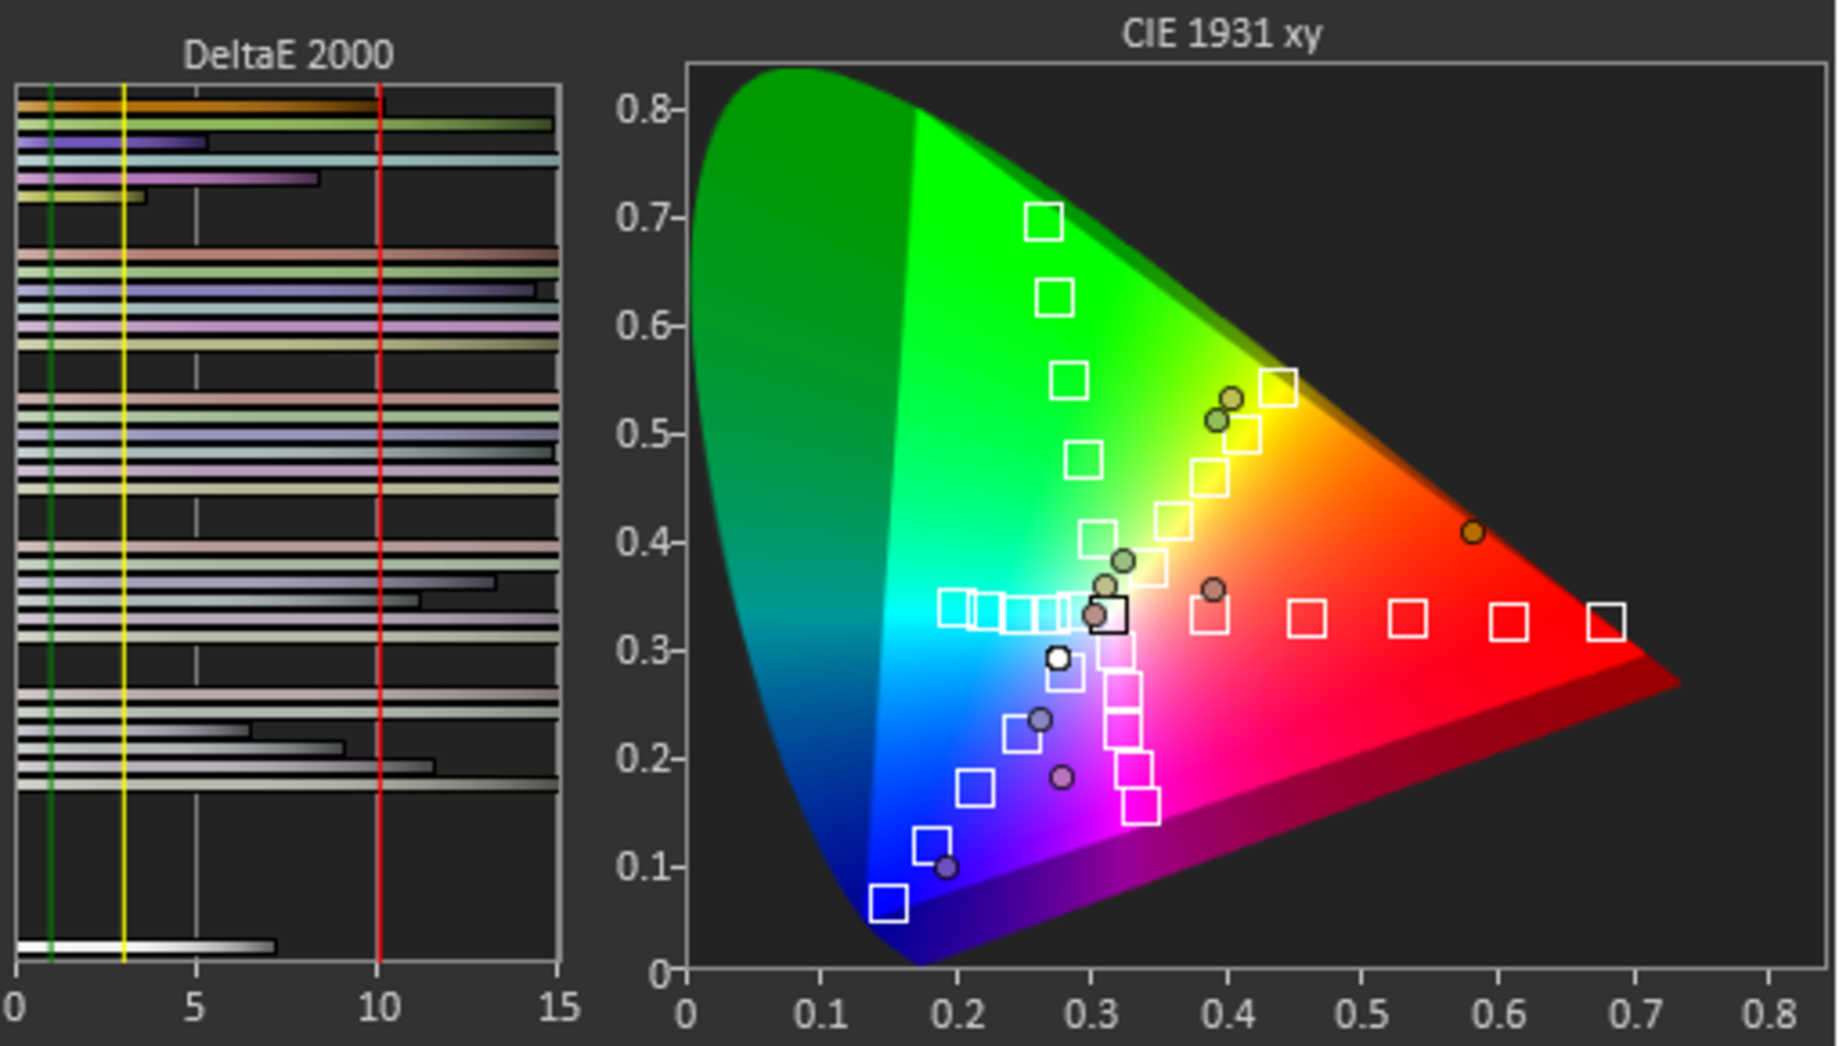This screenshot has width=1839, height=1046.
Task: Click the rightmost red target square
Action: (1605, 622)
